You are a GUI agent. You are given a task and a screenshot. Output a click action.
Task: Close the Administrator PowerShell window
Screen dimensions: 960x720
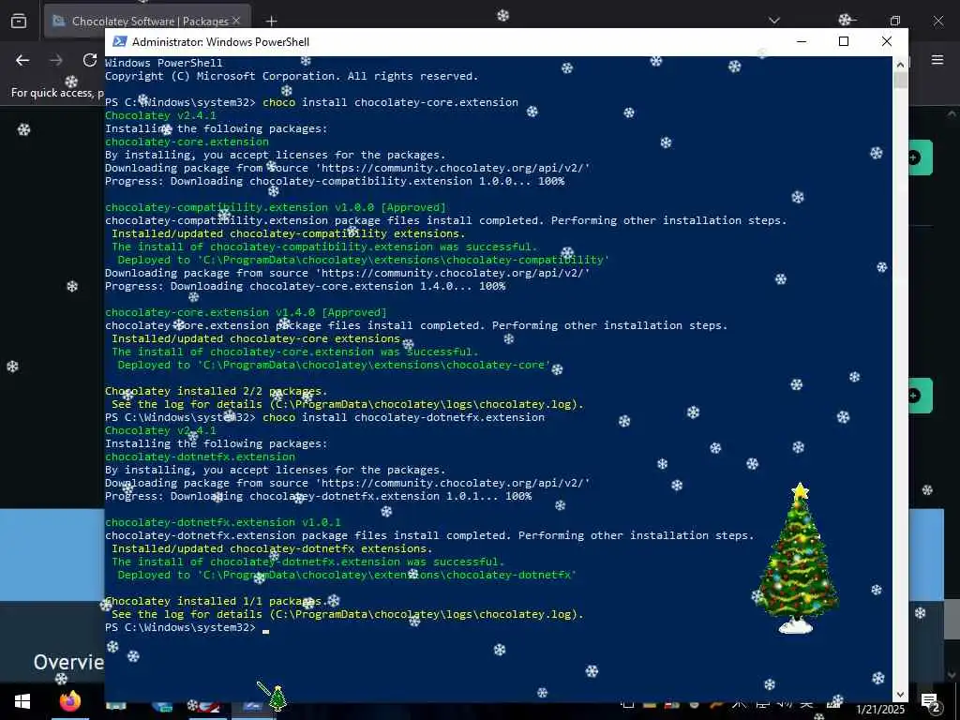pyautogui.click(x=887, y=41)
